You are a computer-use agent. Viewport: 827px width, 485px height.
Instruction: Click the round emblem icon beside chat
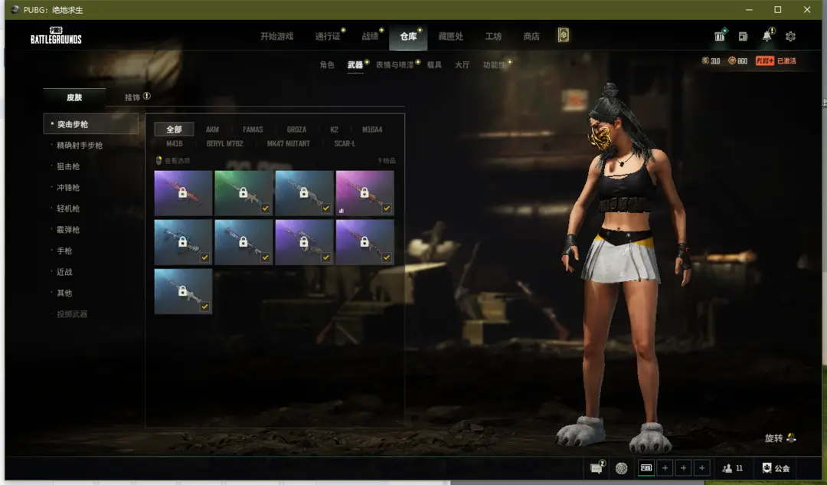point(621,468)
